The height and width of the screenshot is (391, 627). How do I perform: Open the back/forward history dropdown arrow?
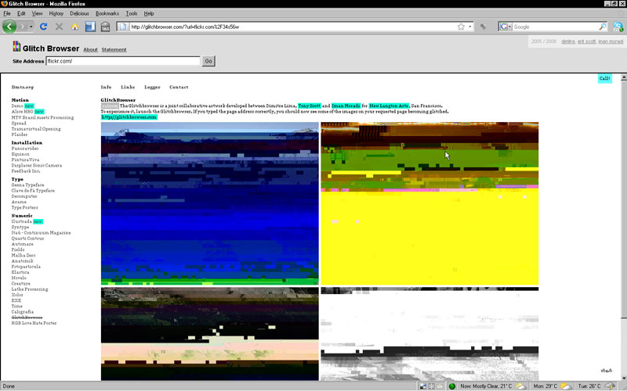(x=31, y=27)
